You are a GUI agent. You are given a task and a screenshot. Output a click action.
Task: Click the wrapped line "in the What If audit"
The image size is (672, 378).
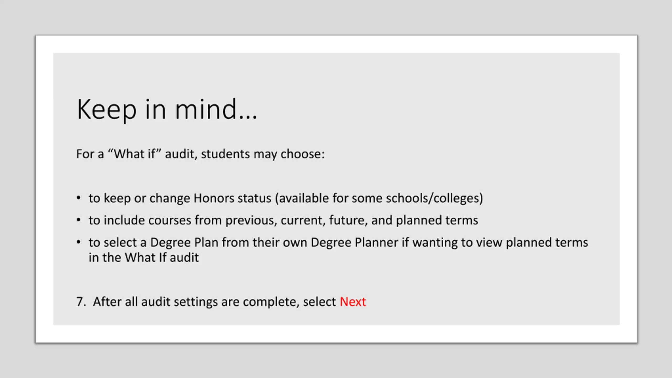pos(144,258)
